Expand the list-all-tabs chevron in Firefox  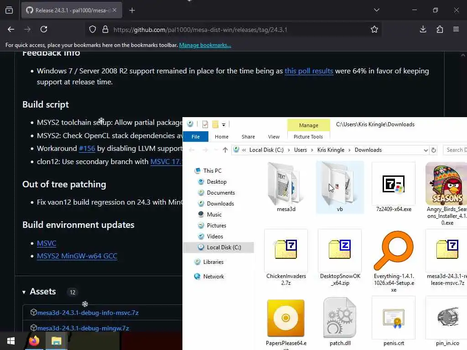click(376, 10)
